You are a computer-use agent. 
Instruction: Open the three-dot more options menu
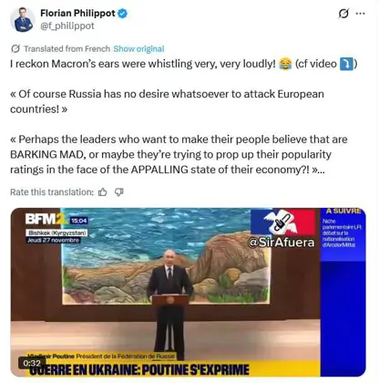pyautogui.click(x=360, y=14)
